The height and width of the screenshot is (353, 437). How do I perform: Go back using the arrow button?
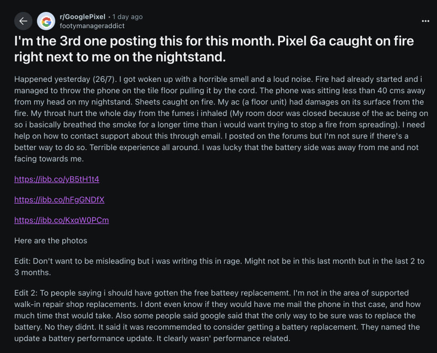coord(23,21)
